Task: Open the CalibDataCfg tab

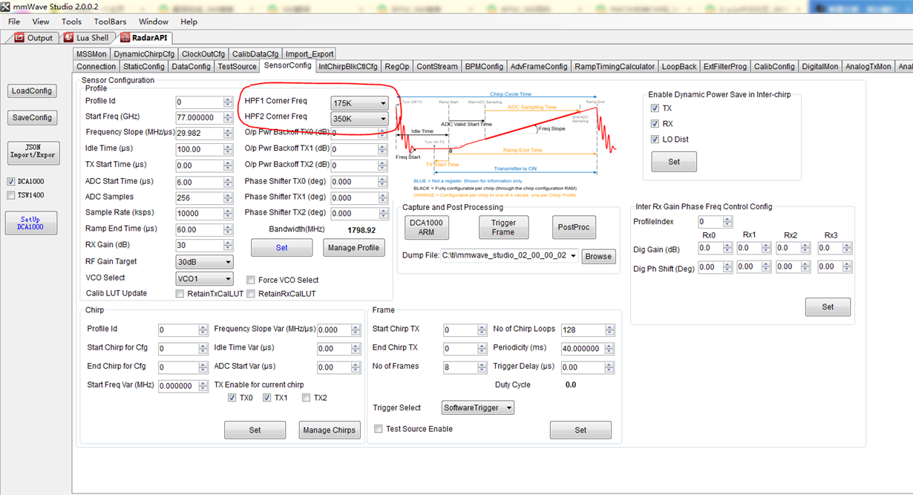Action: pos(255,53)
